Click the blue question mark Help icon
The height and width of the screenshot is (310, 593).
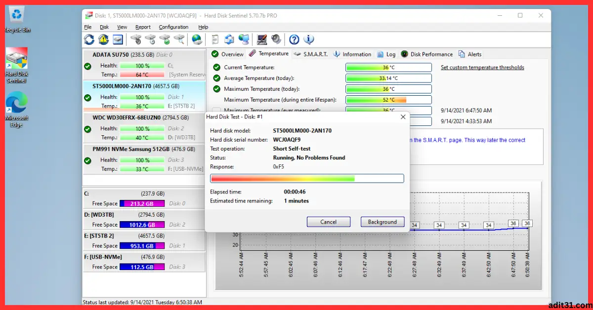[x=294, y=39]
